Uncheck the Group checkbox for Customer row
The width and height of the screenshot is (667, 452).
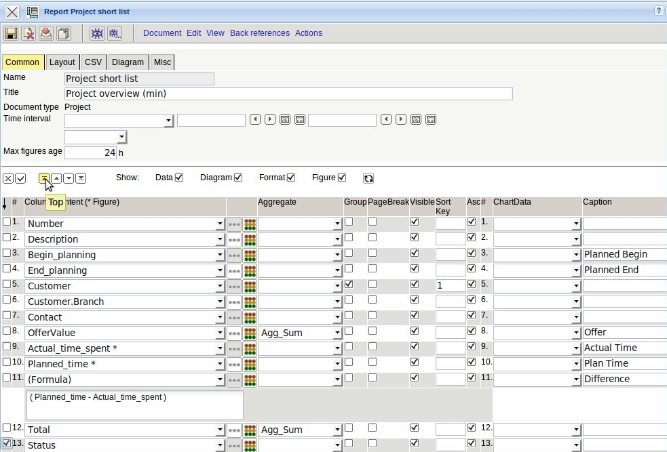click(x=349, y=285)
